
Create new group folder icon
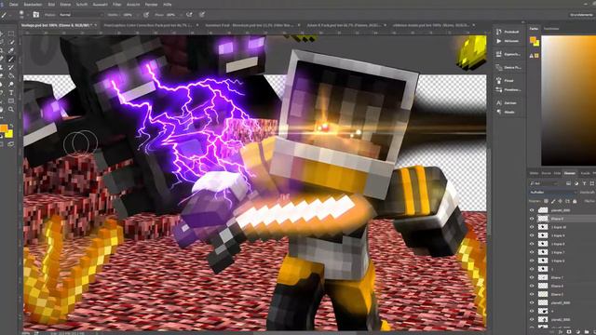(x=587, y=332)
